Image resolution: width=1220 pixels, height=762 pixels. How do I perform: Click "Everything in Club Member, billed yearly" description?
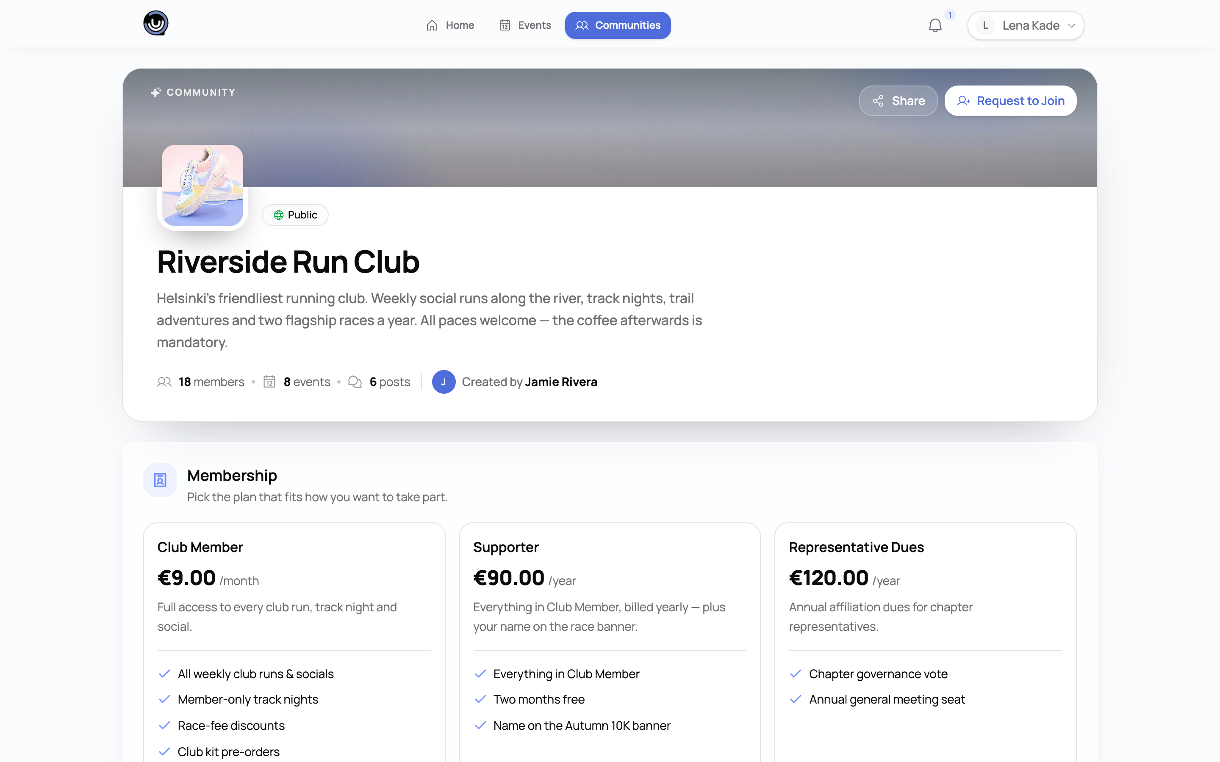point(599,617)
